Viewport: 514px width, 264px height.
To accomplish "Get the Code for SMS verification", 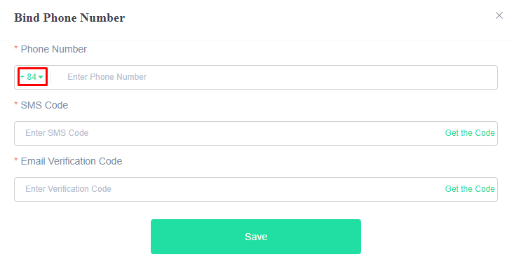I will click(470, 133).
